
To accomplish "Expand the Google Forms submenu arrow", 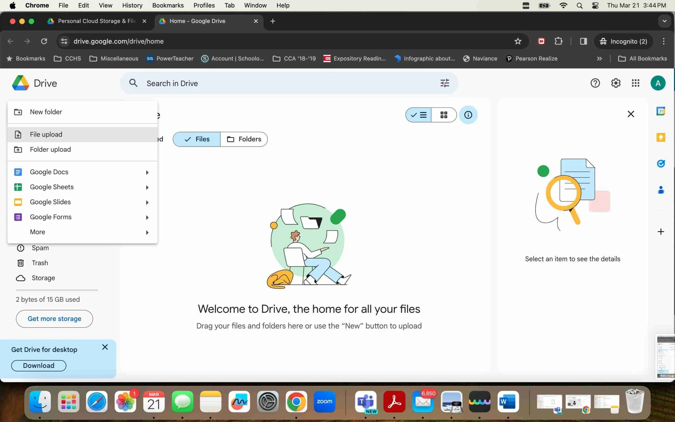I will [147, 217].
